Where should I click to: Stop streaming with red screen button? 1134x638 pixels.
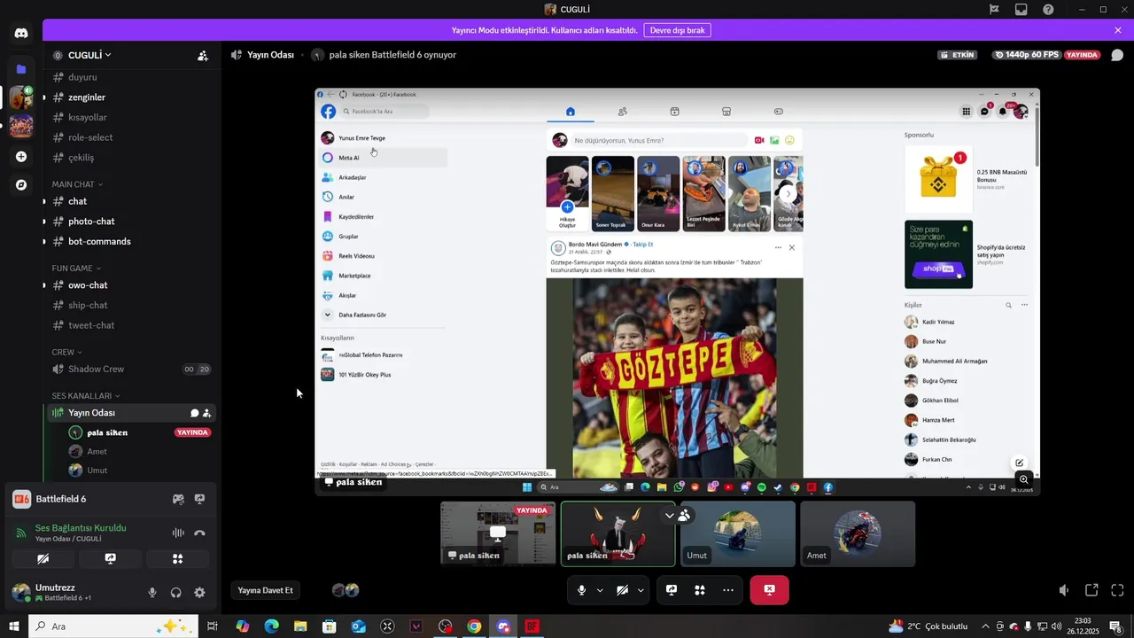click(x=769, y=590)
